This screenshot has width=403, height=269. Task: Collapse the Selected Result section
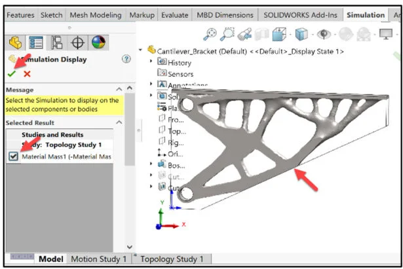(x=119, y=122)
